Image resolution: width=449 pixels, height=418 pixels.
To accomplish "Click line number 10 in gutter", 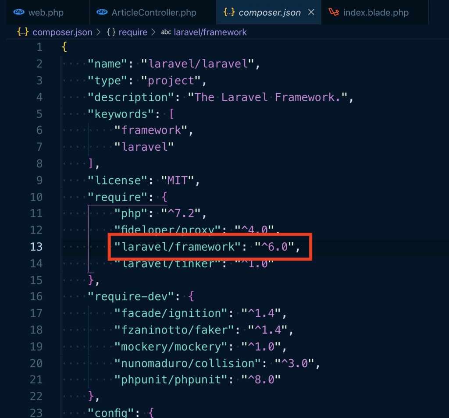I will [36, 197].
